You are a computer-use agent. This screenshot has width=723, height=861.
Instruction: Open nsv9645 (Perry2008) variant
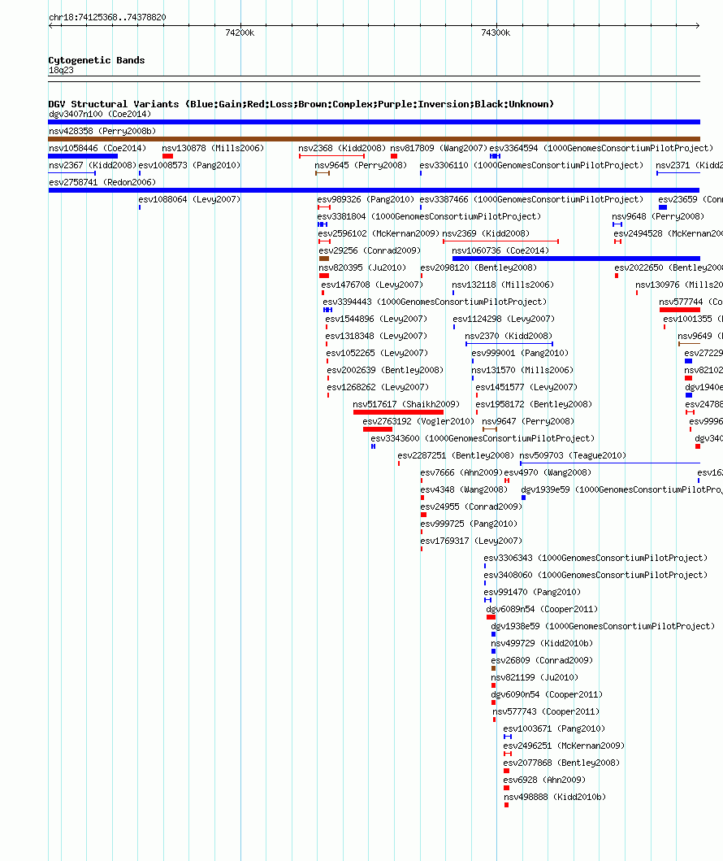(x=361, y=165)
